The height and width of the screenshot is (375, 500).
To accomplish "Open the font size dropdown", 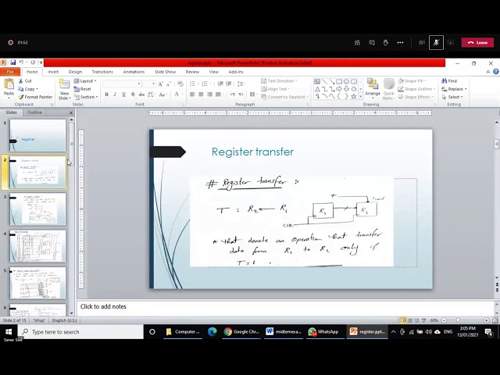I will (x=153, y=84).
